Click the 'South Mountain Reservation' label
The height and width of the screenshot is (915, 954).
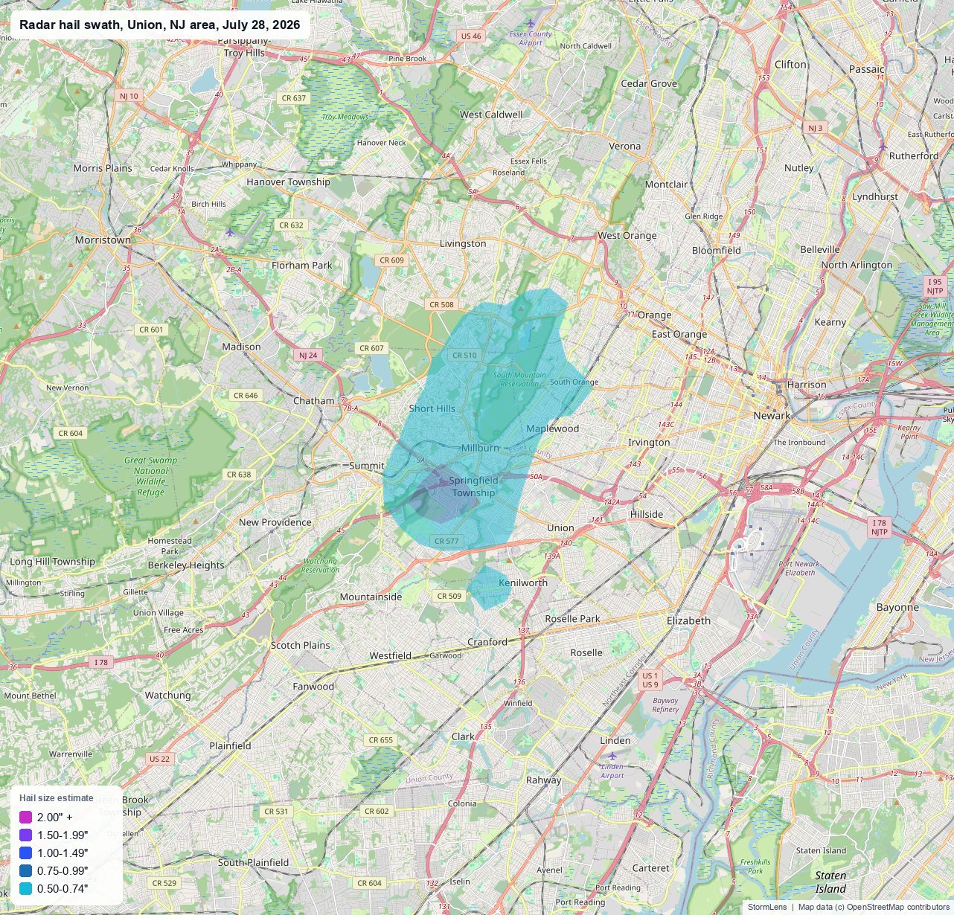tap(519, 379)
